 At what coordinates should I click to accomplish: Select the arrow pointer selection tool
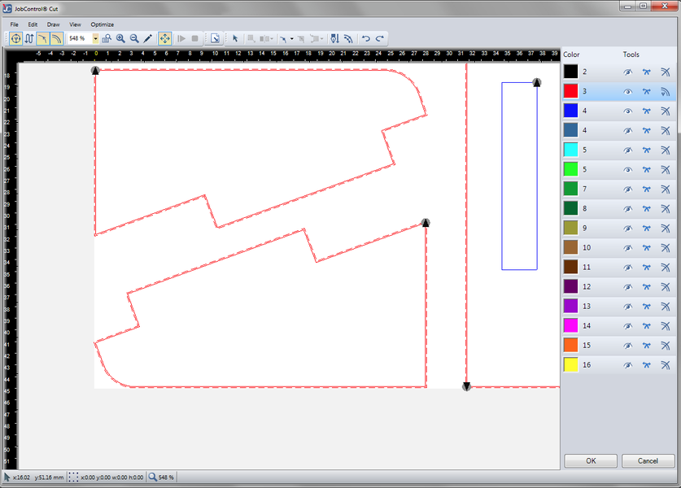(235, 38)
